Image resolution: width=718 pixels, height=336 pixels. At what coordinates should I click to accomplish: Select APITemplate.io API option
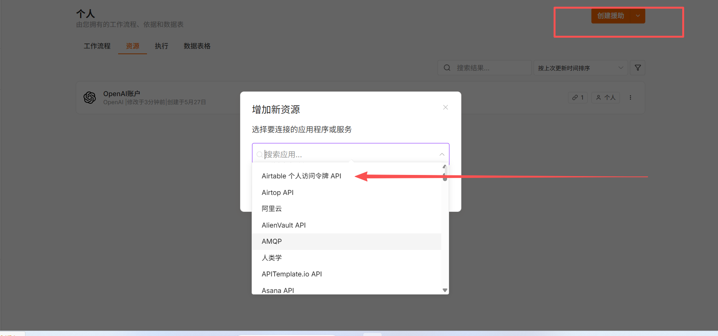click(x=346, y=274)
